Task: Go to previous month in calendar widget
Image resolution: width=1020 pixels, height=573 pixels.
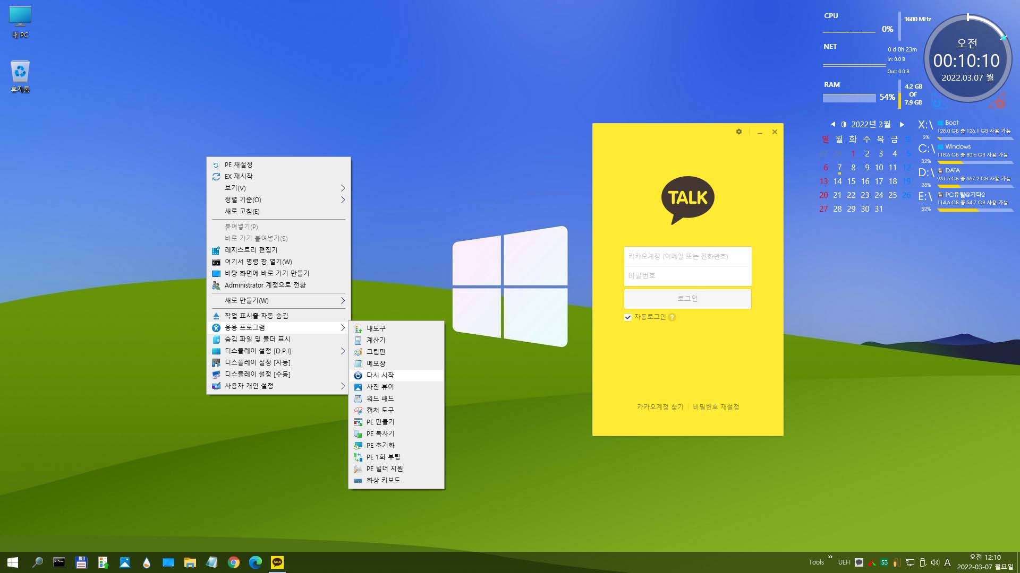Action: 832,124
